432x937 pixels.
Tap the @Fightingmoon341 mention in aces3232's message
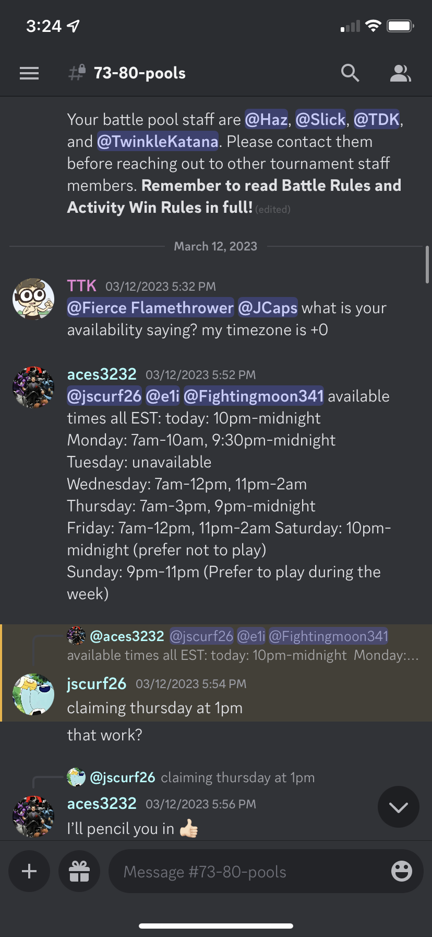click(254, 396)
